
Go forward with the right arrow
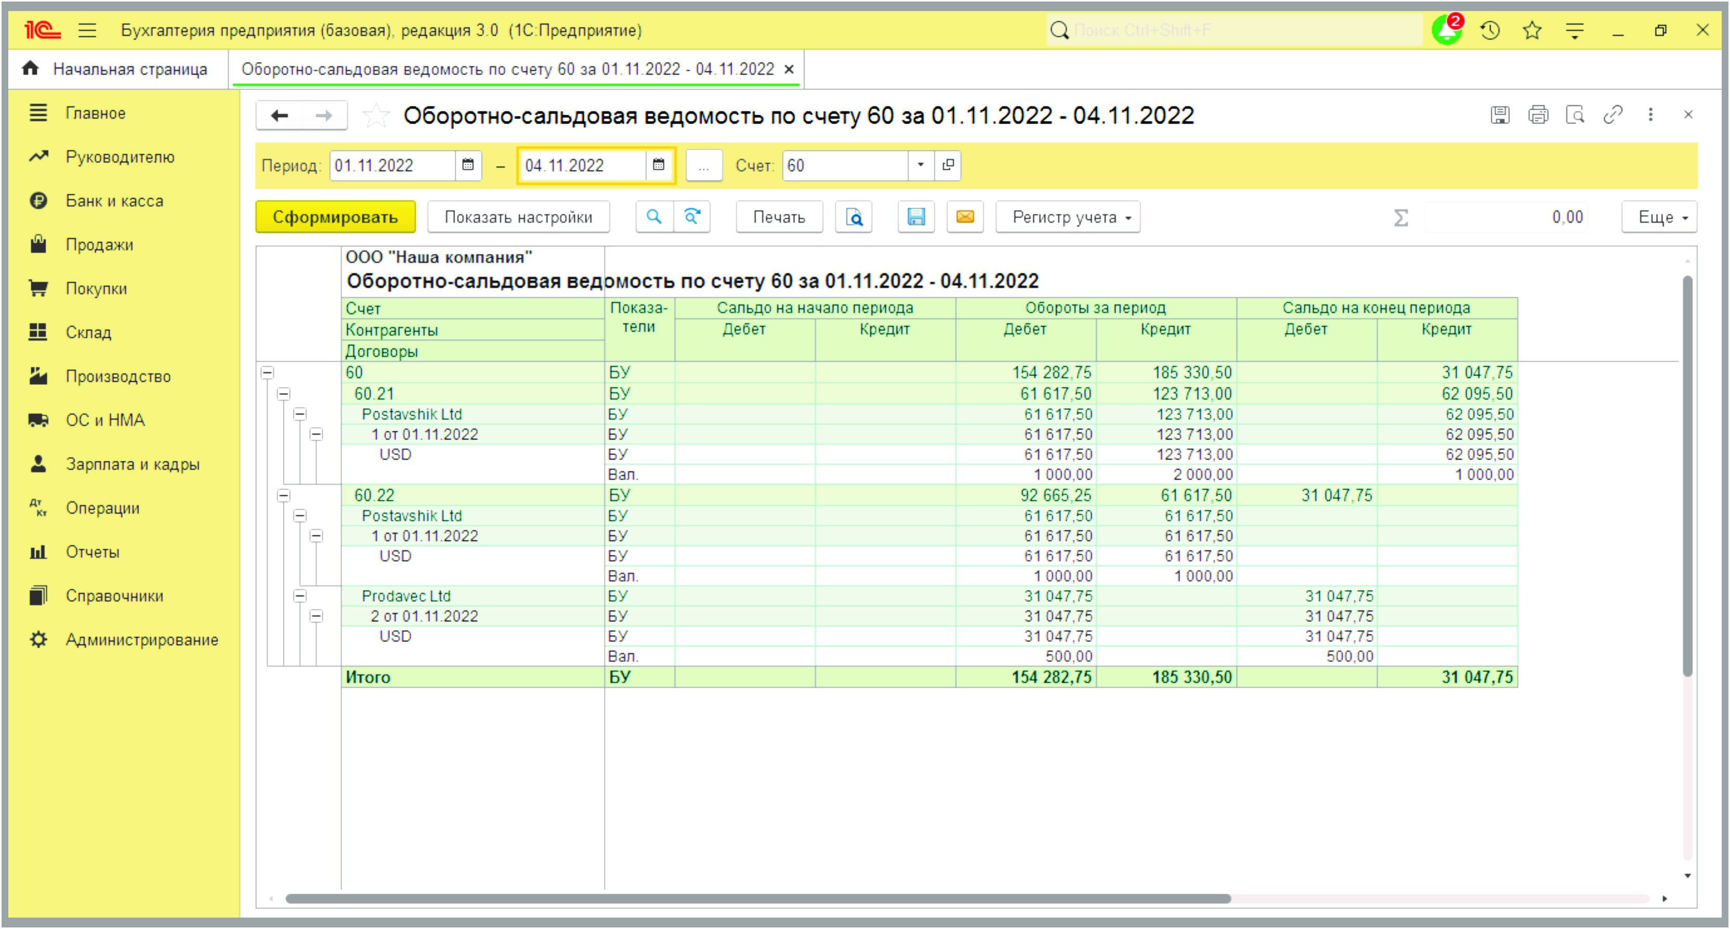click(x=324, y=115)
